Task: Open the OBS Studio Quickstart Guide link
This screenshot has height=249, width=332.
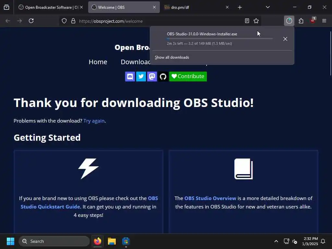Action: pyautogui.click(x=89, y=202)
